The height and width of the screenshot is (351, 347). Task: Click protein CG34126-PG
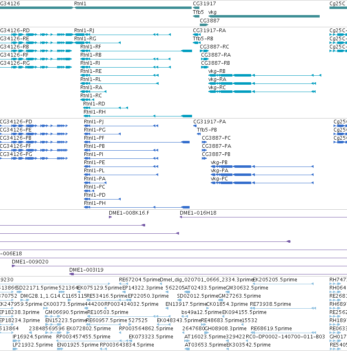point(33,158)
